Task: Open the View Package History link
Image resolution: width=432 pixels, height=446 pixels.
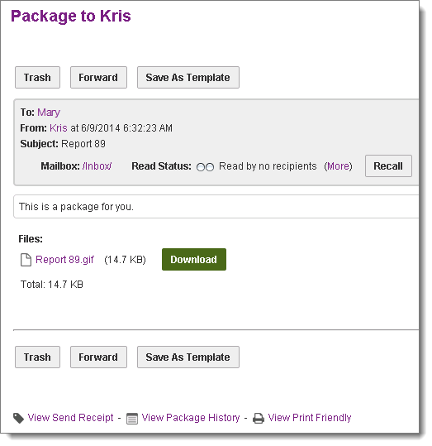Action: 191,418
